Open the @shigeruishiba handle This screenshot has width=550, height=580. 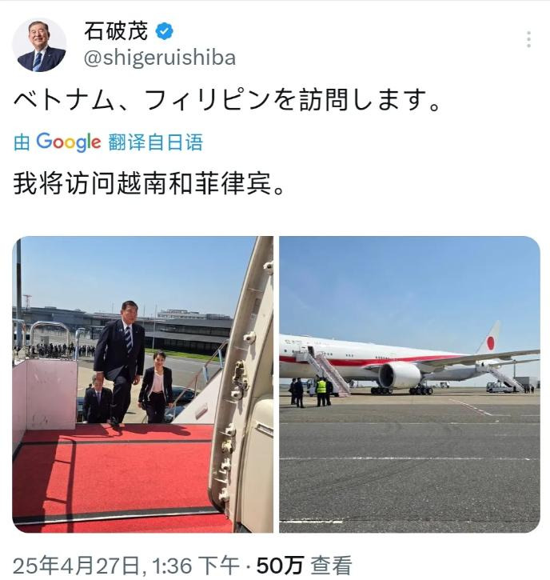click(x=160, y=58)
